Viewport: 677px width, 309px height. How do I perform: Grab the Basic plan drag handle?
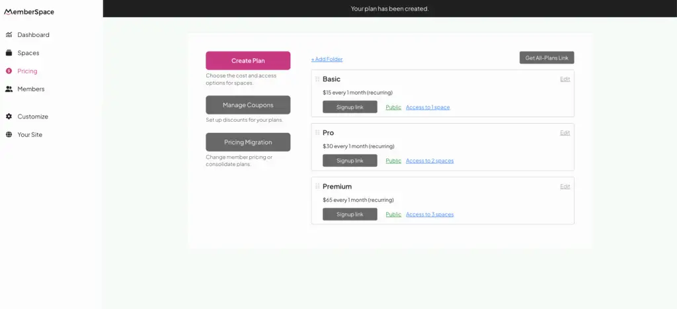click(317, 79)
